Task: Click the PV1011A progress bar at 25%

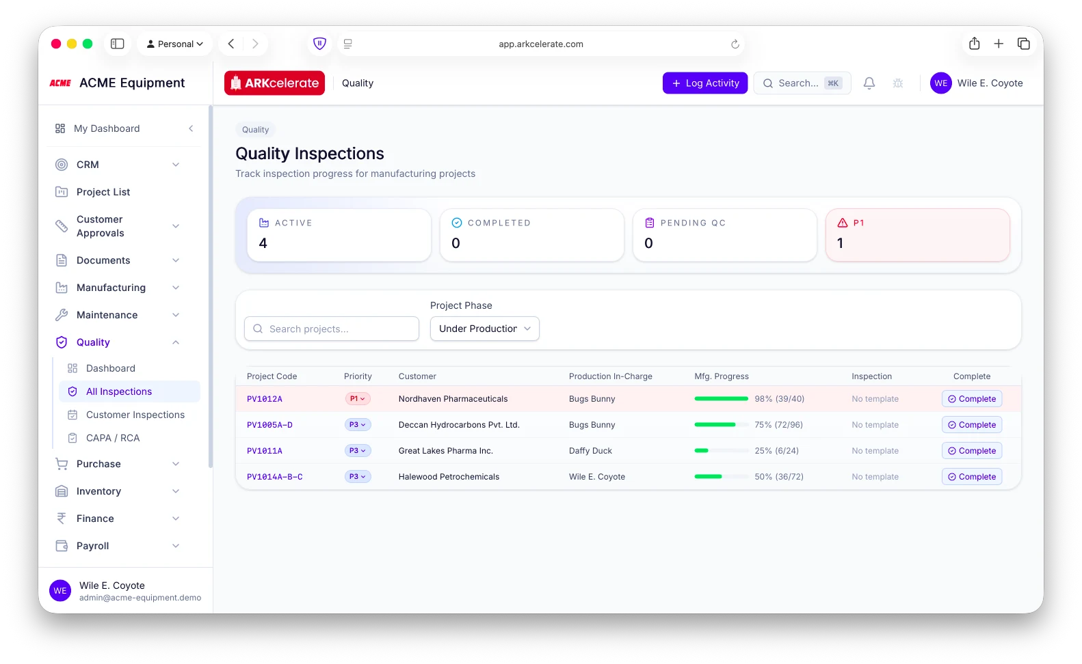Action: [722, 451]
